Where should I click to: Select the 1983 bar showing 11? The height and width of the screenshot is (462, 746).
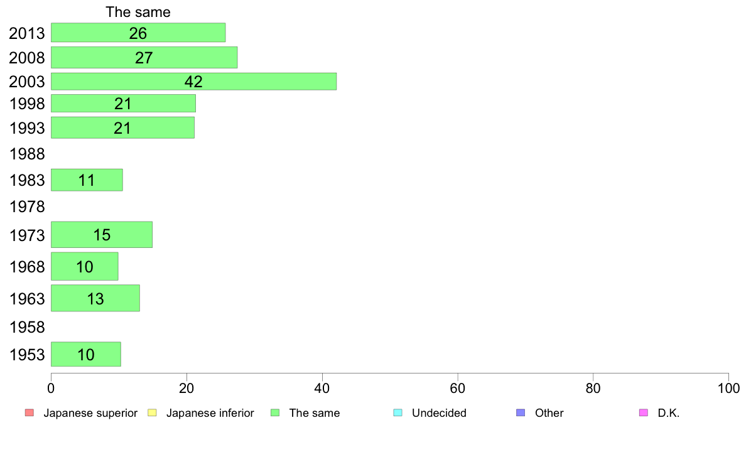pos(87,180)
